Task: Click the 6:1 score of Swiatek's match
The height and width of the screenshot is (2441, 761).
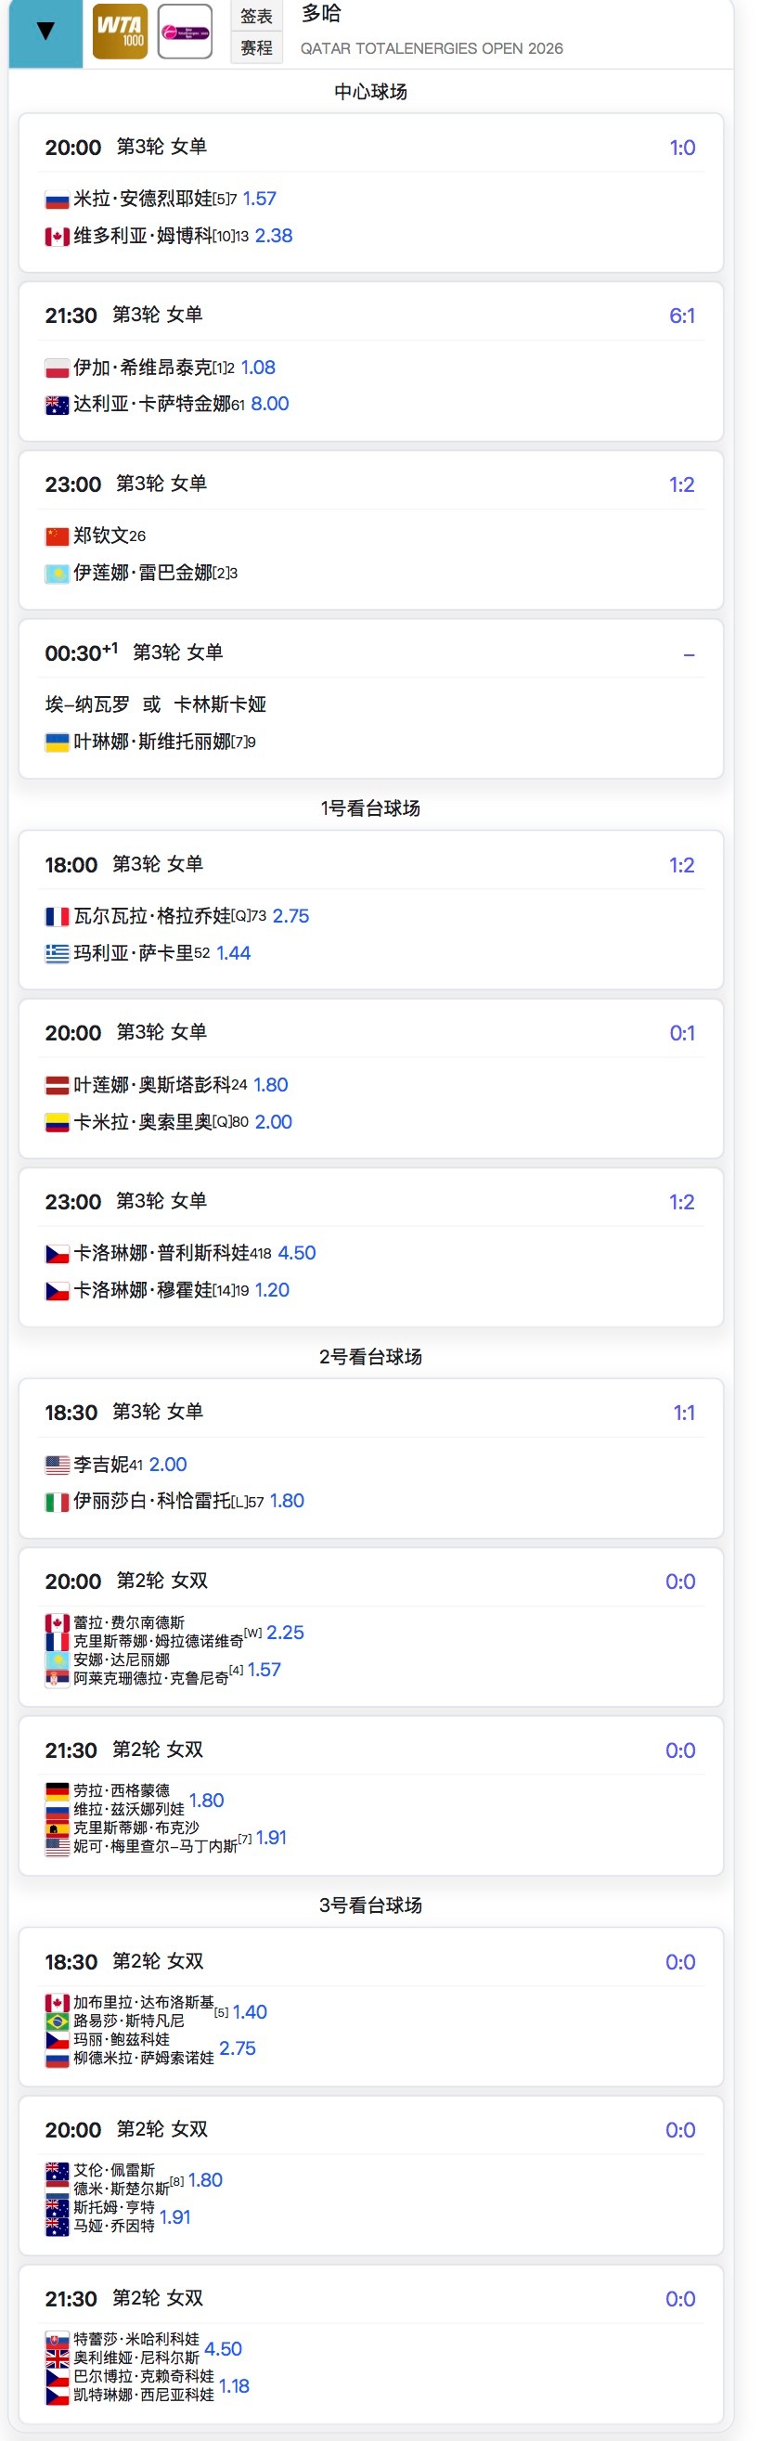Action: pyautogui.click(x=684, y=315)
